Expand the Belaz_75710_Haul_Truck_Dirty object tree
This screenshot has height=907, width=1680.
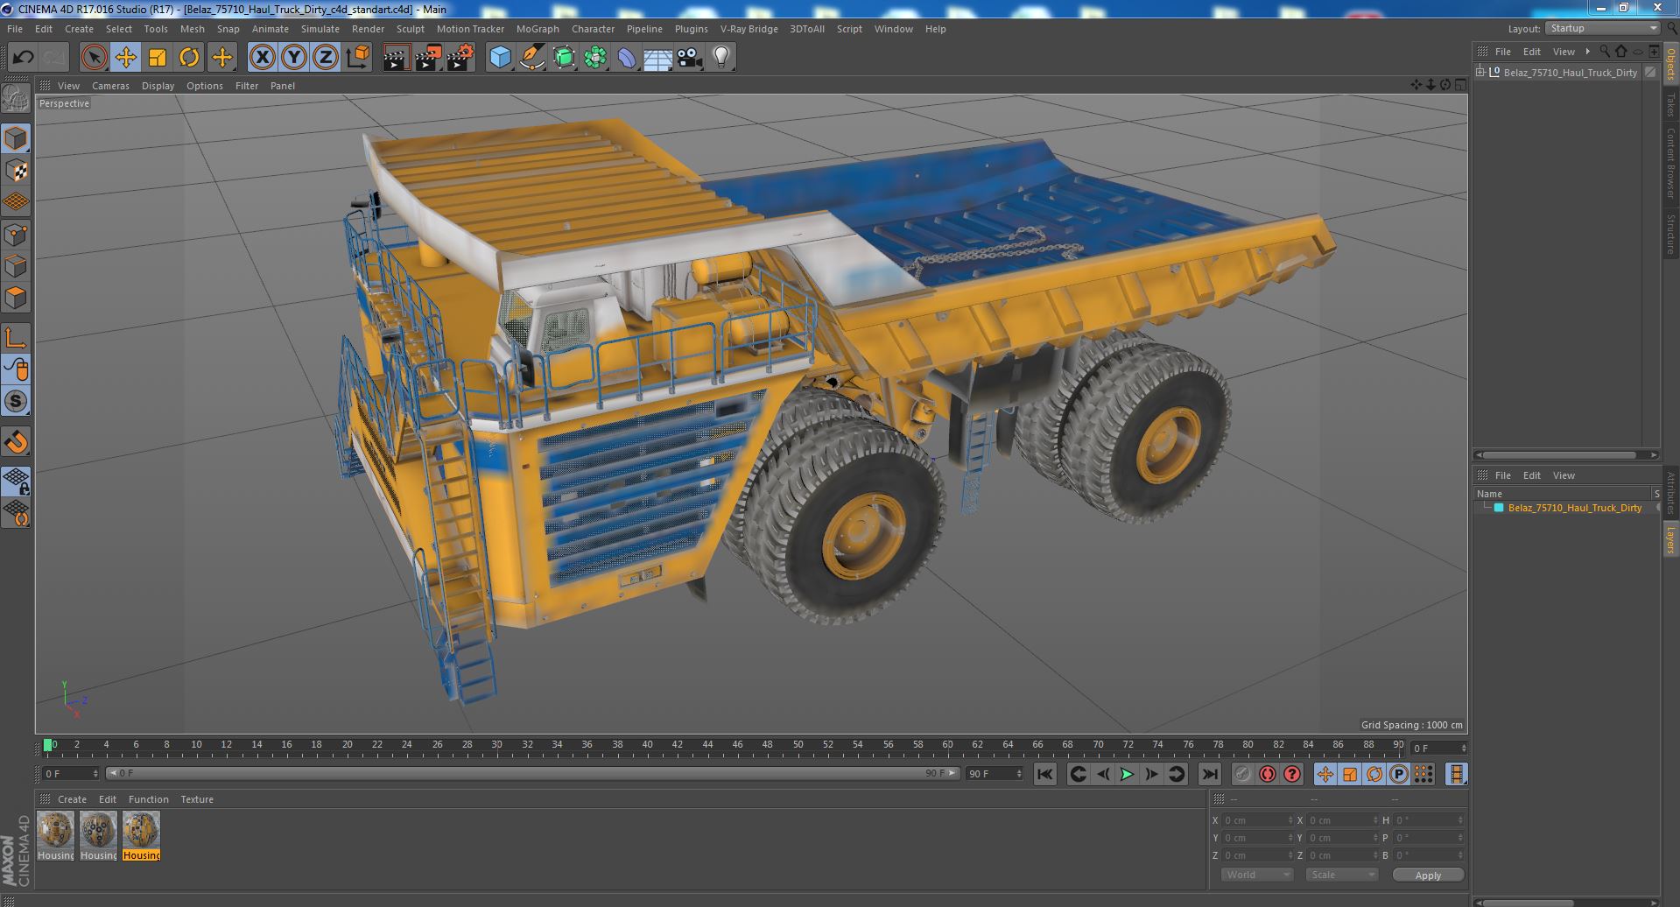1481,72
